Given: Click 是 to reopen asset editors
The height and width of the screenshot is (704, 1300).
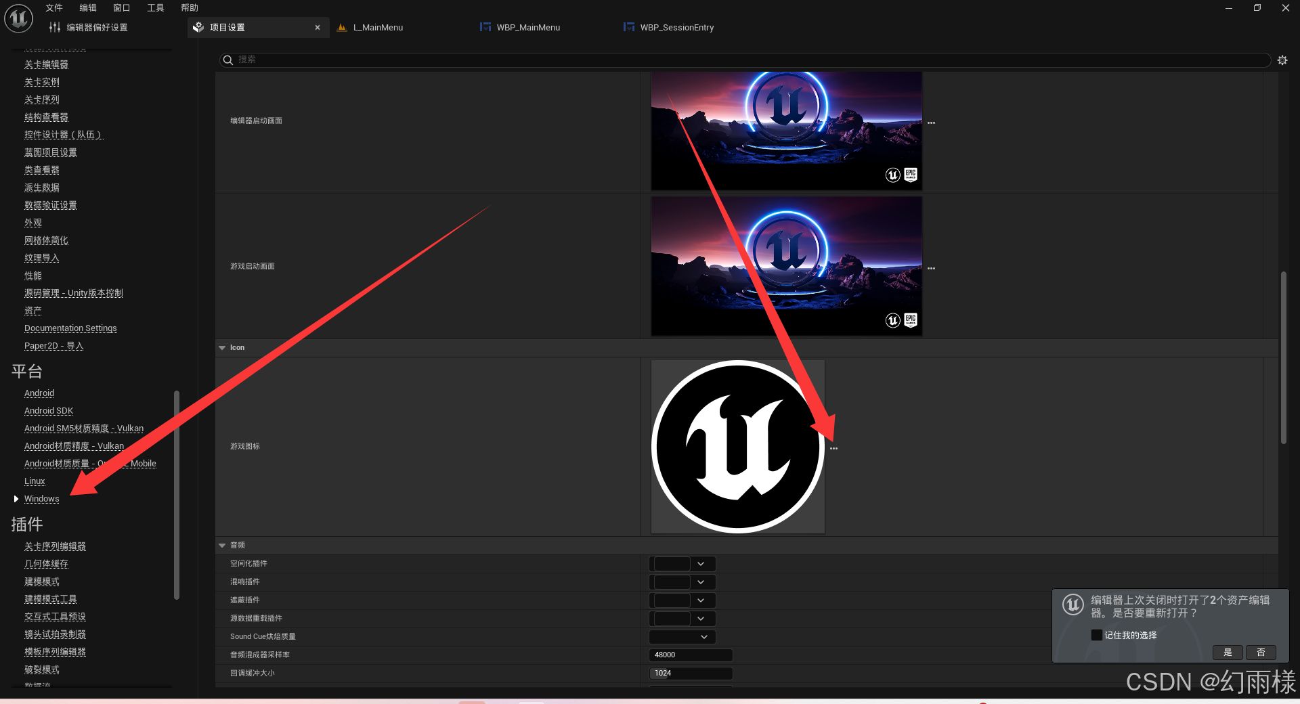Looking at the screenshot, I should click(x=1228, y=653).
